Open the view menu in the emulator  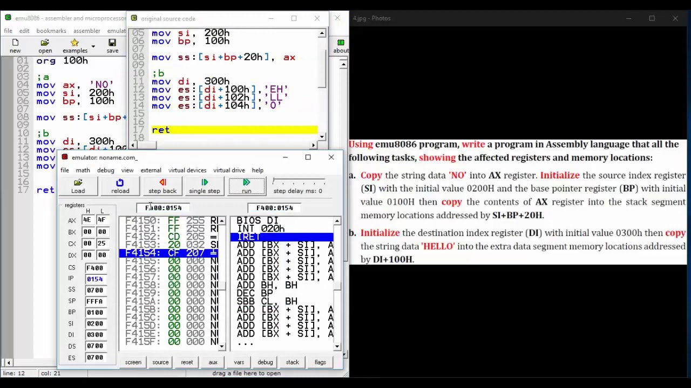[x=127, y=170]
